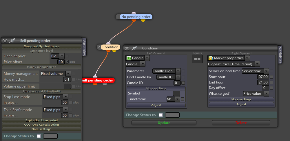
Task: Open Variables tab of Sell pending order panel
Action: [84, 47]
